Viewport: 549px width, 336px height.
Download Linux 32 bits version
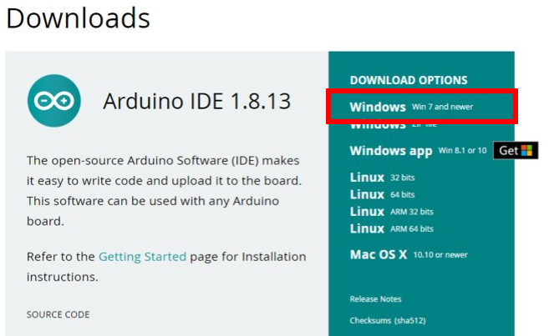(x=382, y=178)
